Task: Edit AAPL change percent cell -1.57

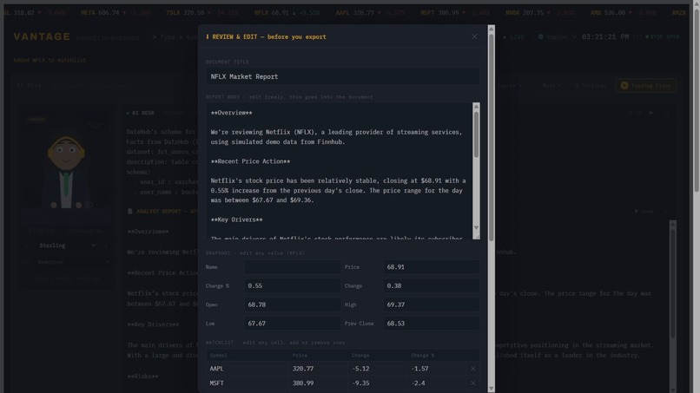Action: point(437,369)
